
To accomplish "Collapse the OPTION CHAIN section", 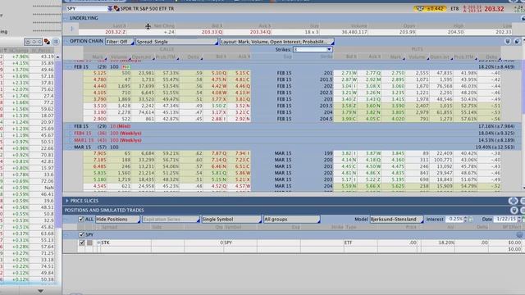I will pos(66,41).
